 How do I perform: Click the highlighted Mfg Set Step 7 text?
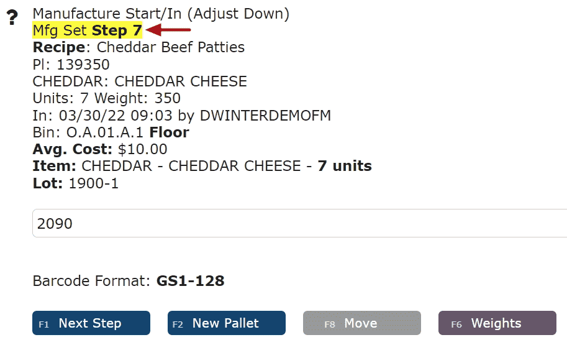tap(88, 30)
